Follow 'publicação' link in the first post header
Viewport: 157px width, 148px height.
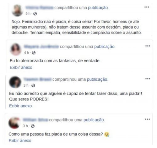tap(98, 8)
